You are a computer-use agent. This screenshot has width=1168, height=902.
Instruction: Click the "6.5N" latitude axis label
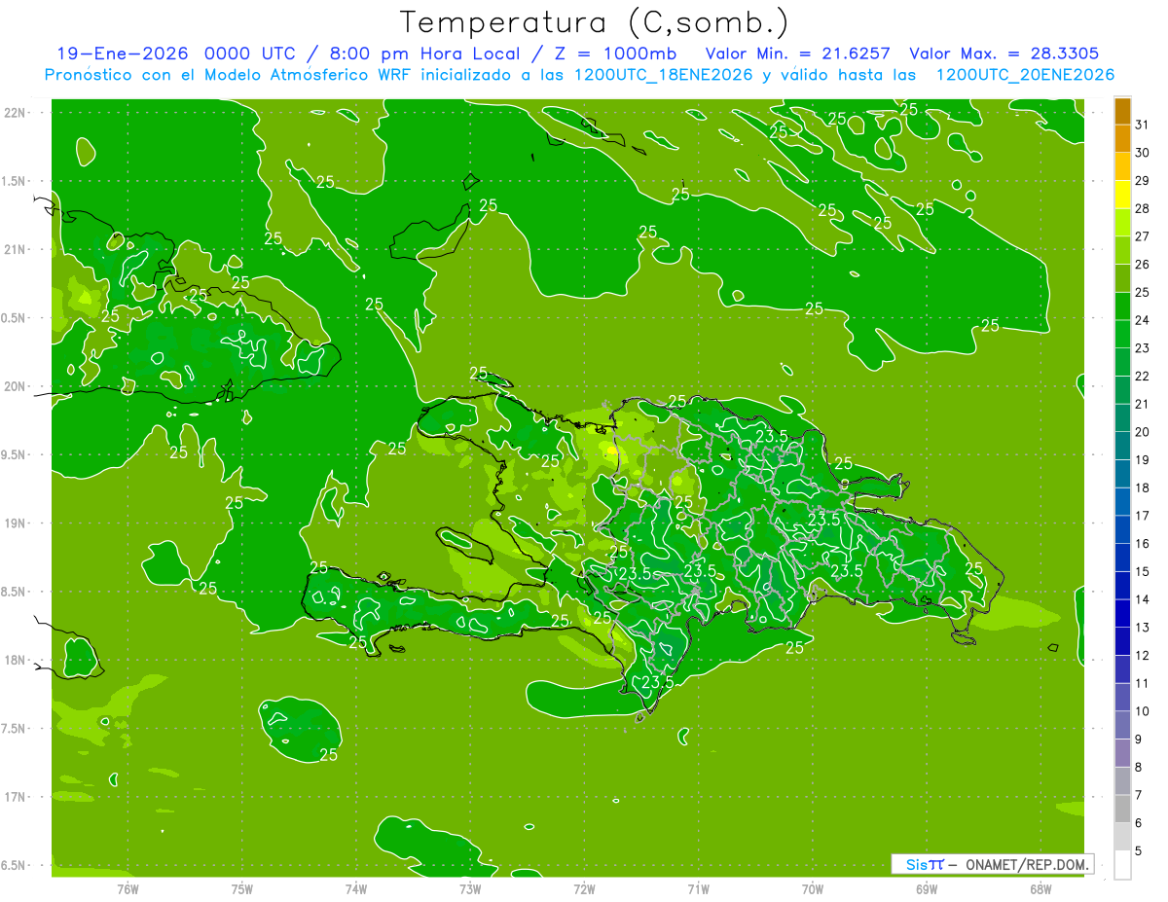click(x=16, y=865)
